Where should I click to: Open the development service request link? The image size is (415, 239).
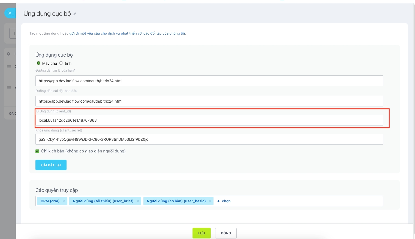(x=127, y=33)
